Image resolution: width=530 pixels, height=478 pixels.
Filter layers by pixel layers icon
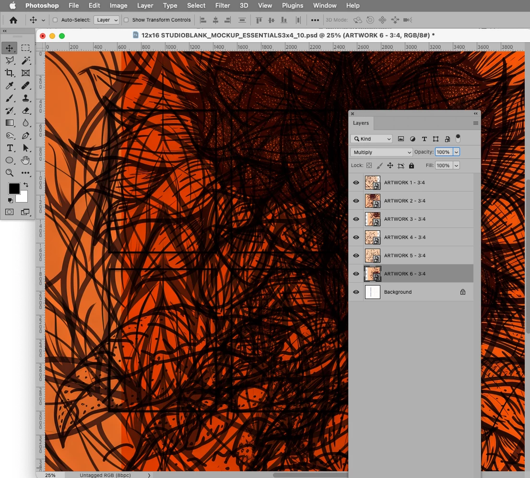[401, 139]
